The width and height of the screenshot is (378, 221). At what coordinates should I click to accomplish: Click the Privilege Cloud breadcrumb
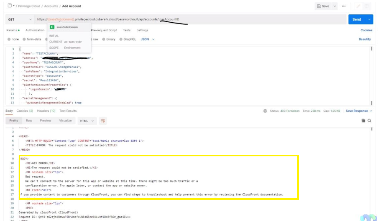click(29, 6)
